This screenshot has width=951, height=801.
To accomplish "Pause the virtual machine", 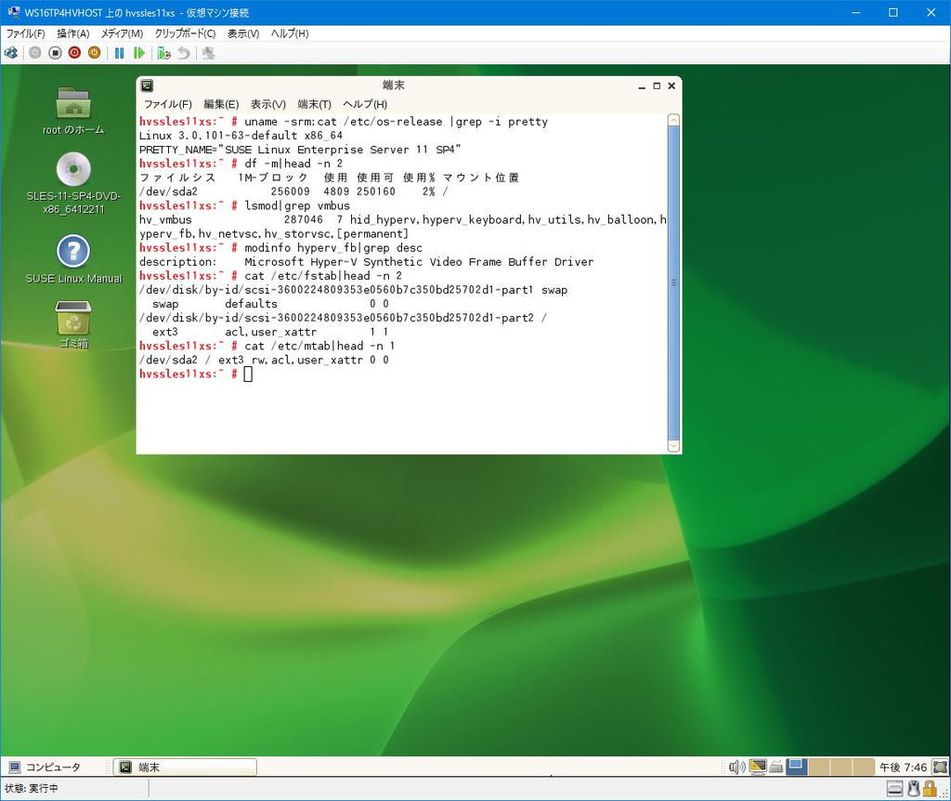I will pos(120,53).
